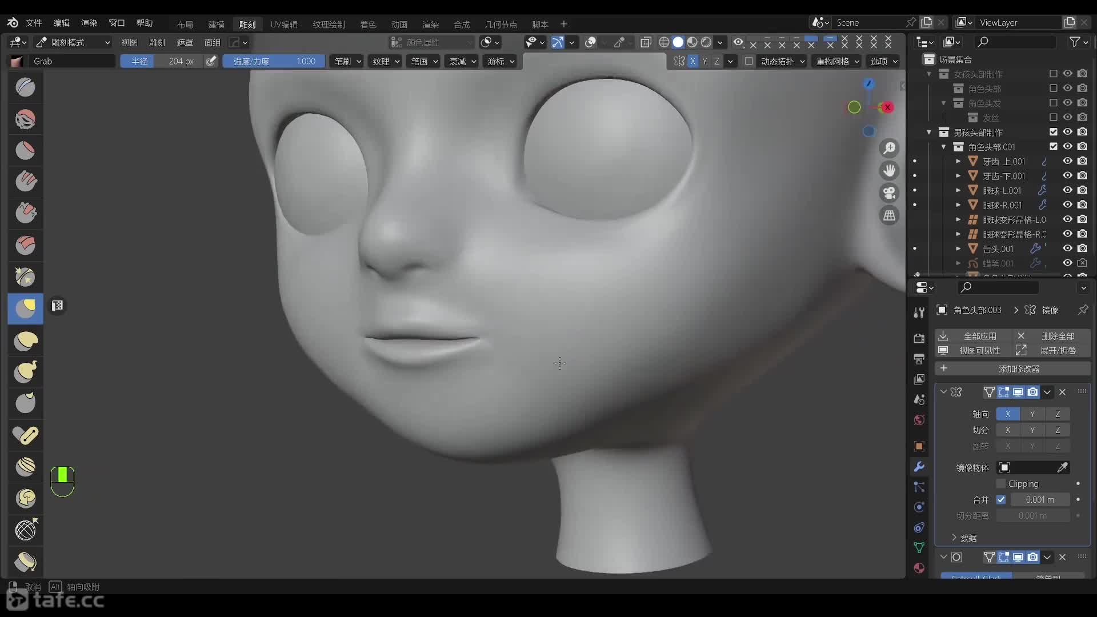Open the Object properties tab icon
The image size is (1097, 617).
pyautogui.click(x=919, y=446)
